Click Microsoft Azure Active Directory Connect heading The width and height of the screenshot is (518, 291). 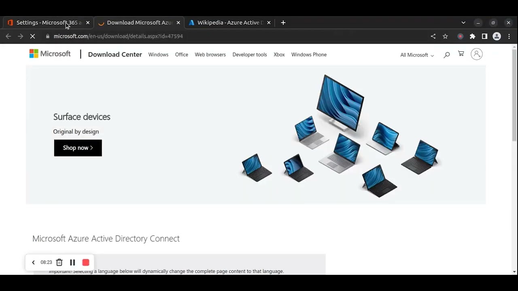click(106, 238)
